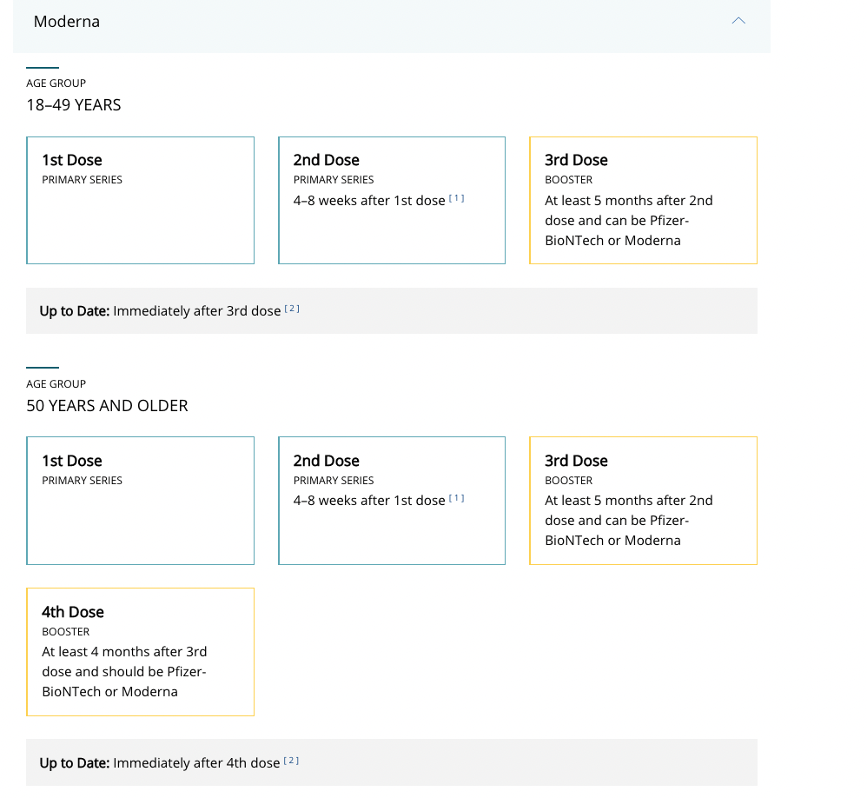Open footnote 1 in 18–49 2nd Dose
867x798 pixels.
pyautogui.click(x=457, y=198)
